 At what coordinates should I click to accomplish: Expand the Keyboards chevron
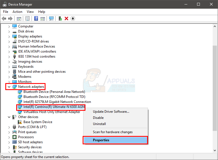(x=9, y=67)
